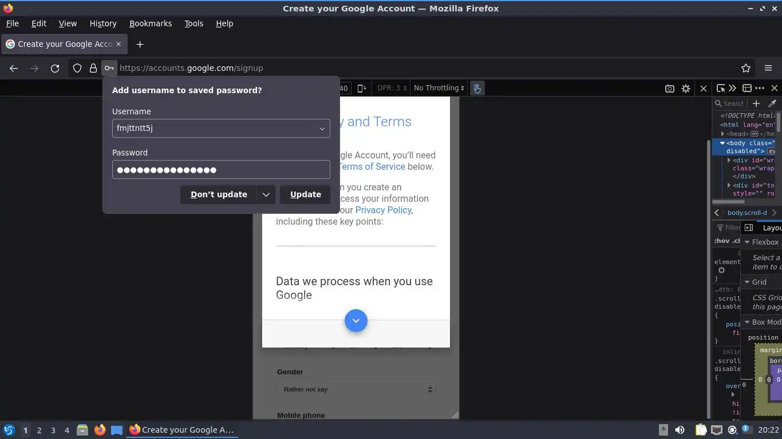Activate the element picker tool
Image resolution: width=782 pixels, height=439 pixels.
[x=721, y=88]
